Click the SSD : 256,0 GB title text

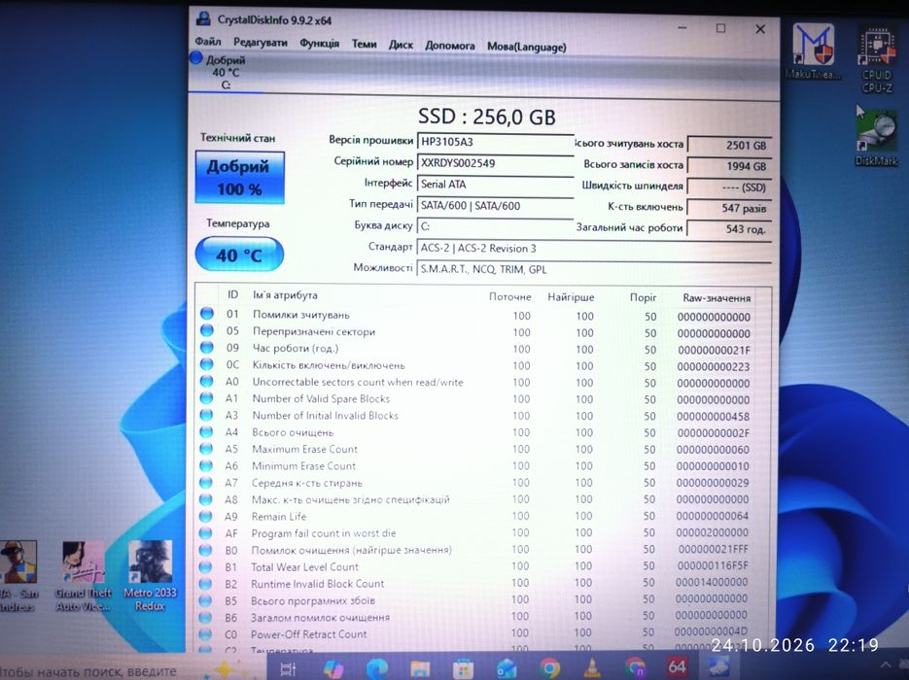pos(486,117)
